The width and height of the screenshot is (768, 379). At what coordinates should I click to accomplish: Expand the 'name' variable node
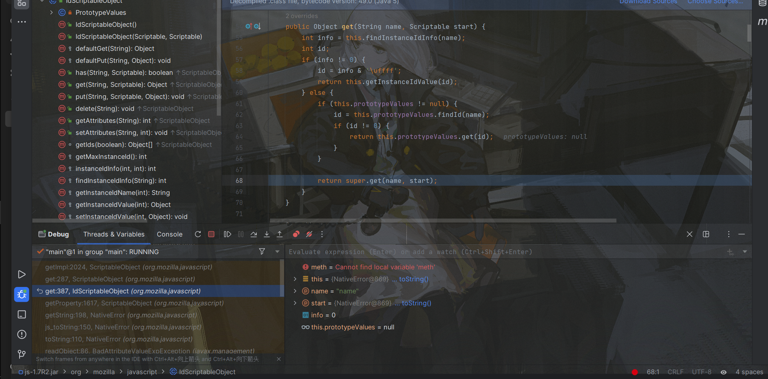click(295, 291)
